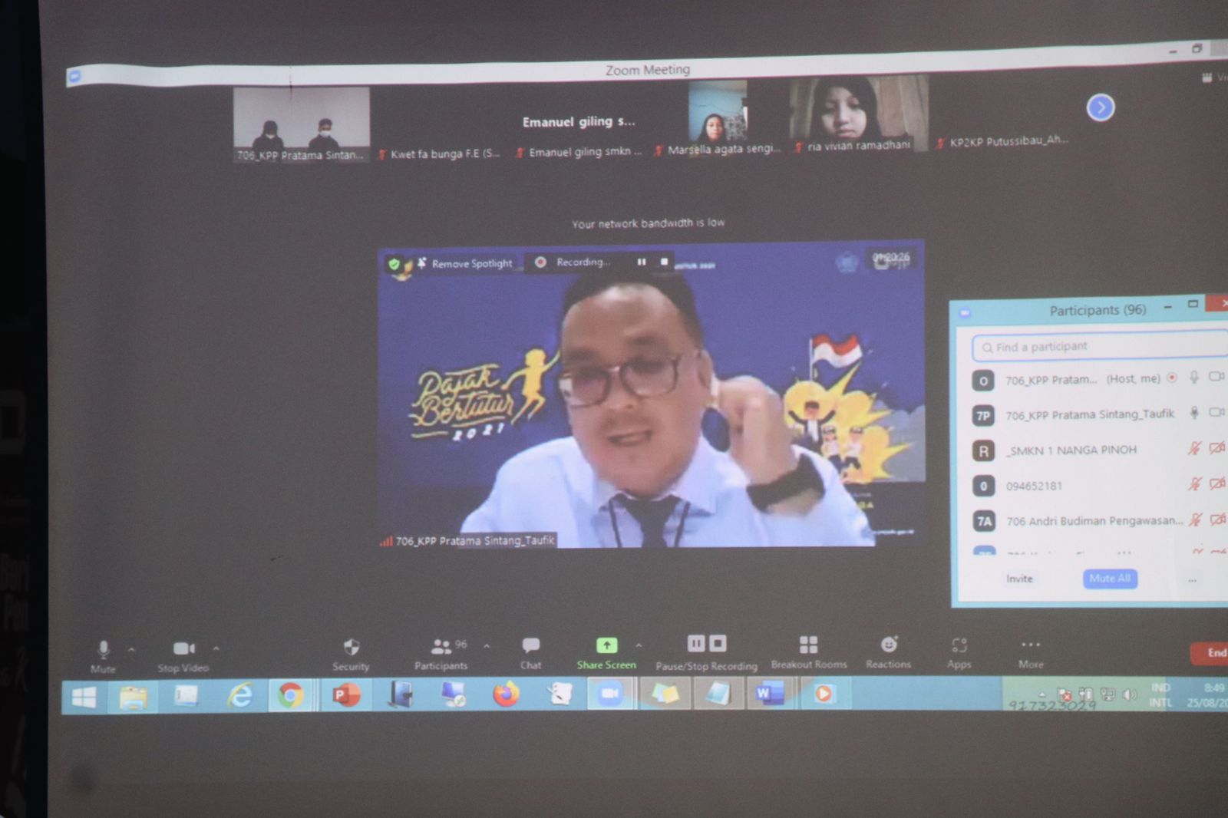Pause the recording in the toolbar

pyautogui.click(x=695, y=643)
